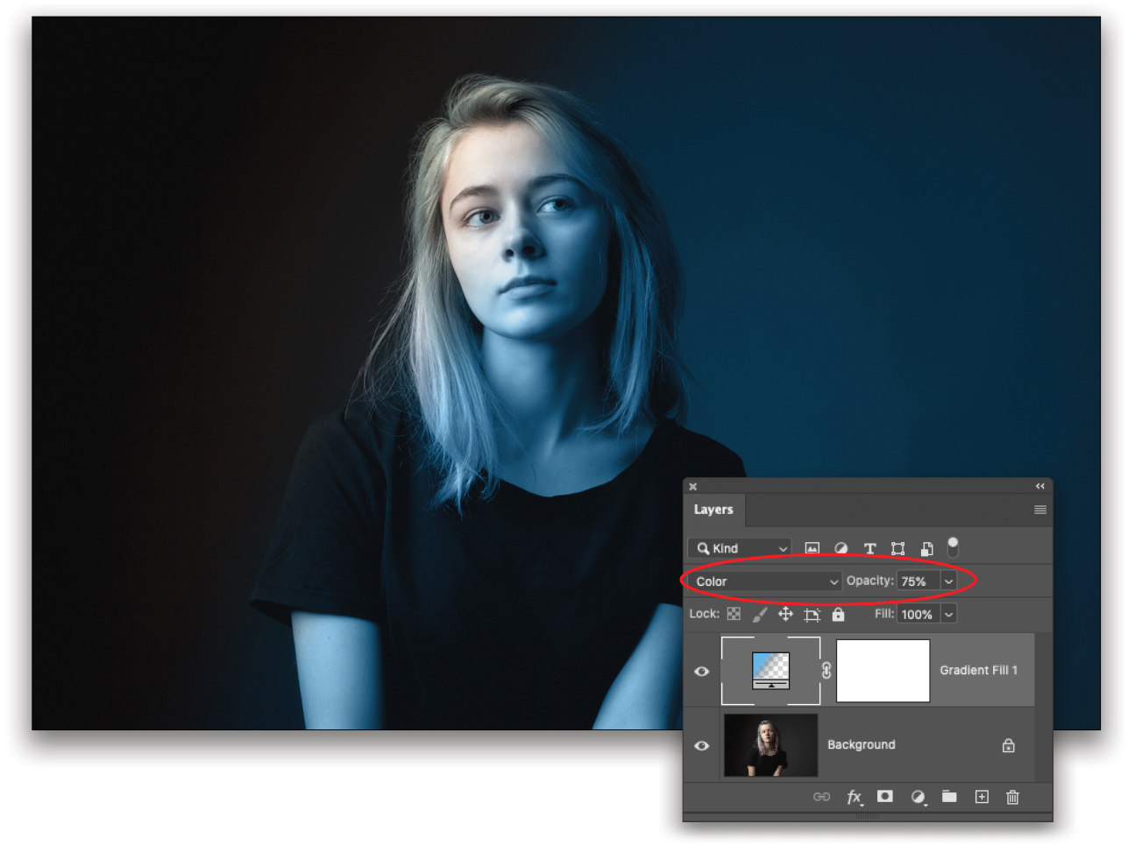
Task: Open the Kind filter dropdown
Action: click(739, 547)
